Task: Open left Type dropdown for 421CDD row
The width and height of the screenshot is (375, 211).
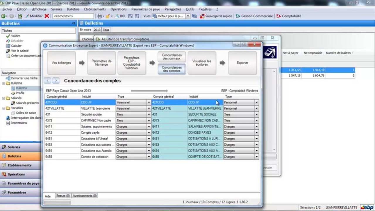Action: (149, 102)
